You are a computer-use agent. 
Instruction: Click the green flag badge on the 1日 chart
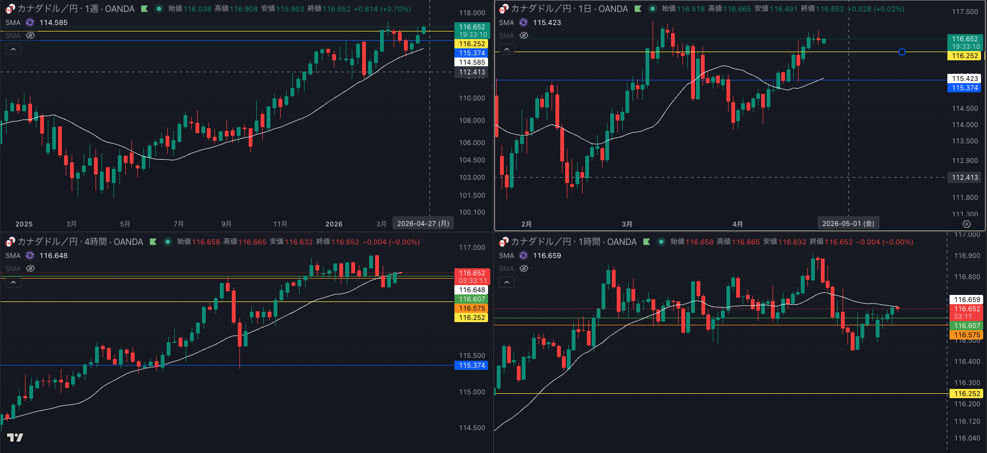click(638, 9)
